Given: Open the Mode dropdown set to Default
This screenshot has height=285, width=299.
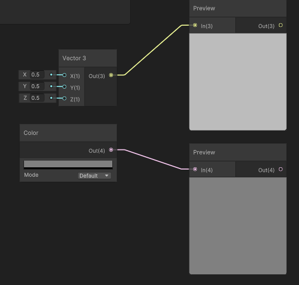Looking at the screenshot, I should 94,176.
